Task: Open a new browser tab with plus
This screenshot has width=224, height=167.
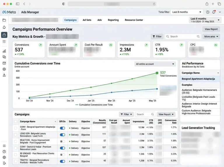Action: [213, 4]
